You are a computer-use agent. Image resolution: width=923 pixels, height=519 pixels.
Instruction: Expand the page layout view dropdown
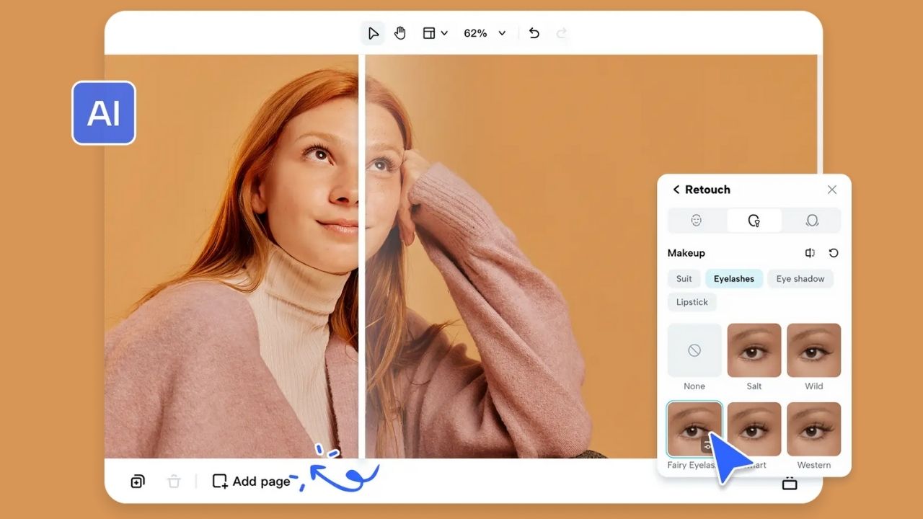[435, 32]
